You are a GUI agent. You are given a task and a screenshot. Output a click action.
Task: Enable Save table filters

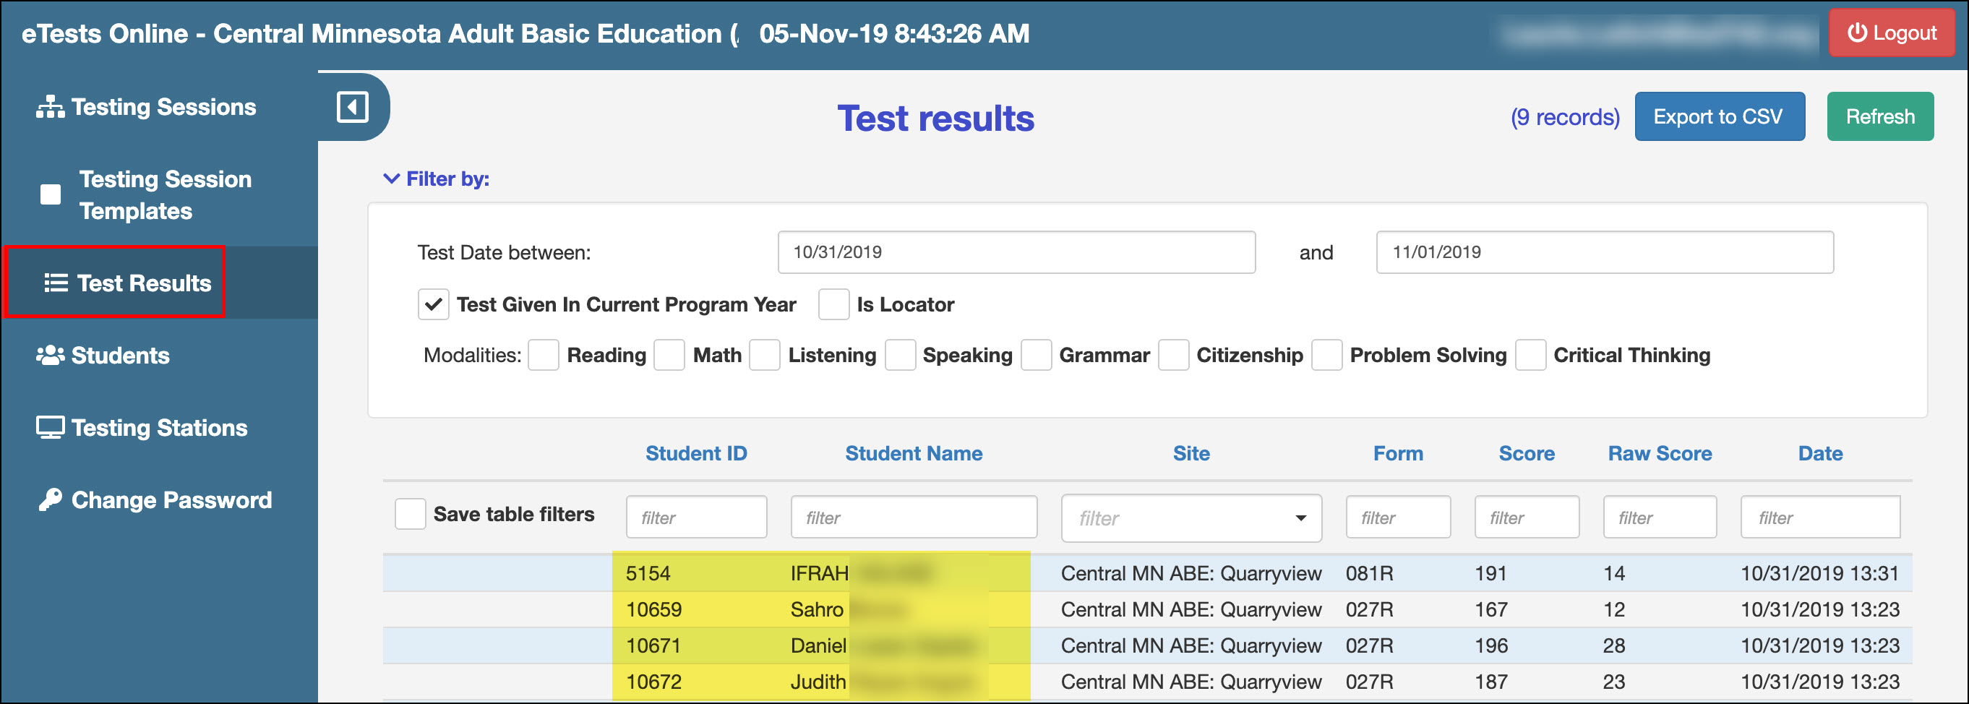[x=410, y=514]
